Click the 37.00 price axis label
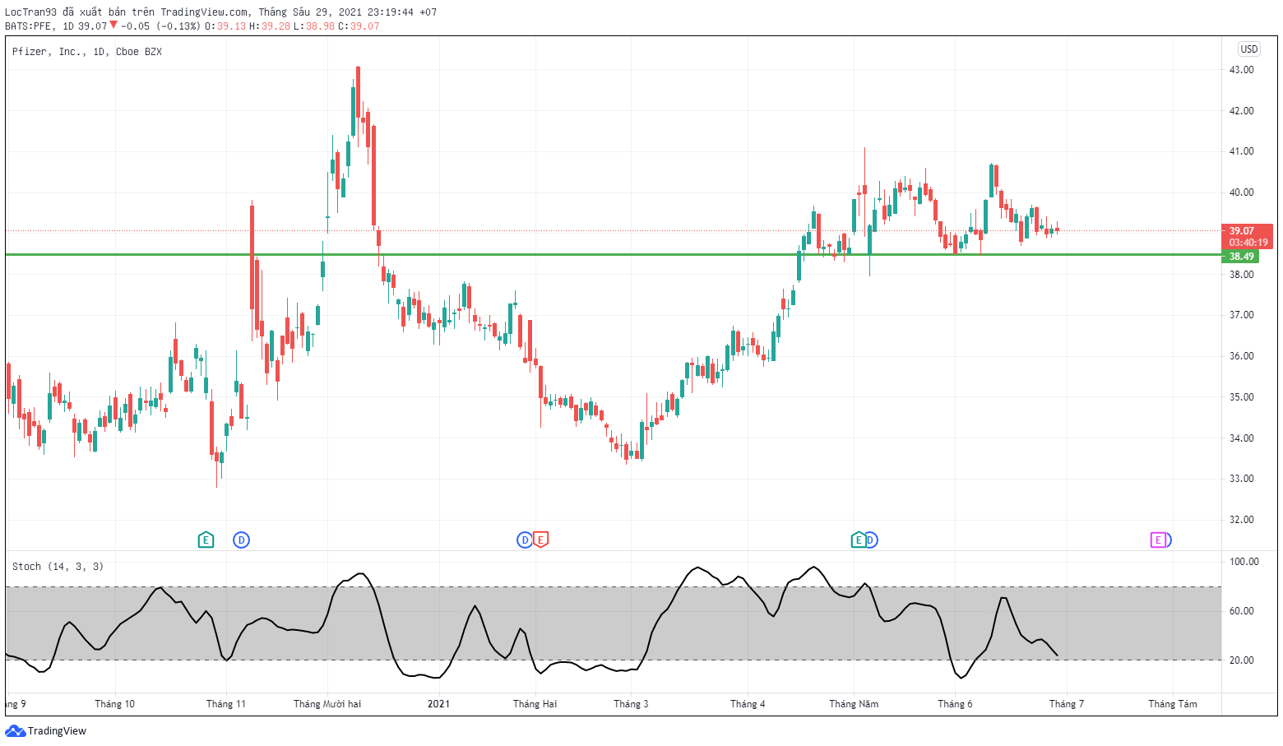This screenshot has height=746, width=1283. pos(1242,315)
